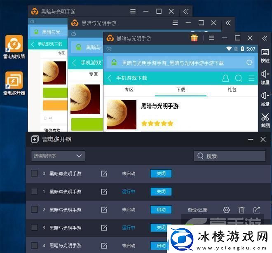Click 未启动 status of instance 0
The image size is (272, 253).
(128, 173)
